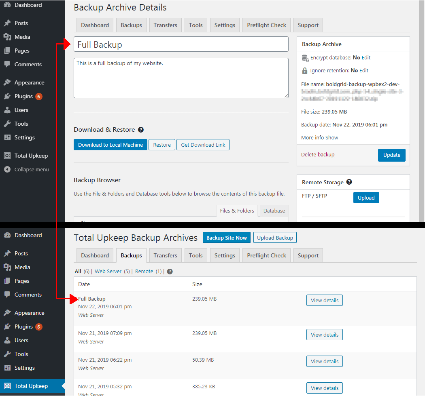Switch to the Database browser tab
Viewport: 425px width, 396px height.
(274, 211)
